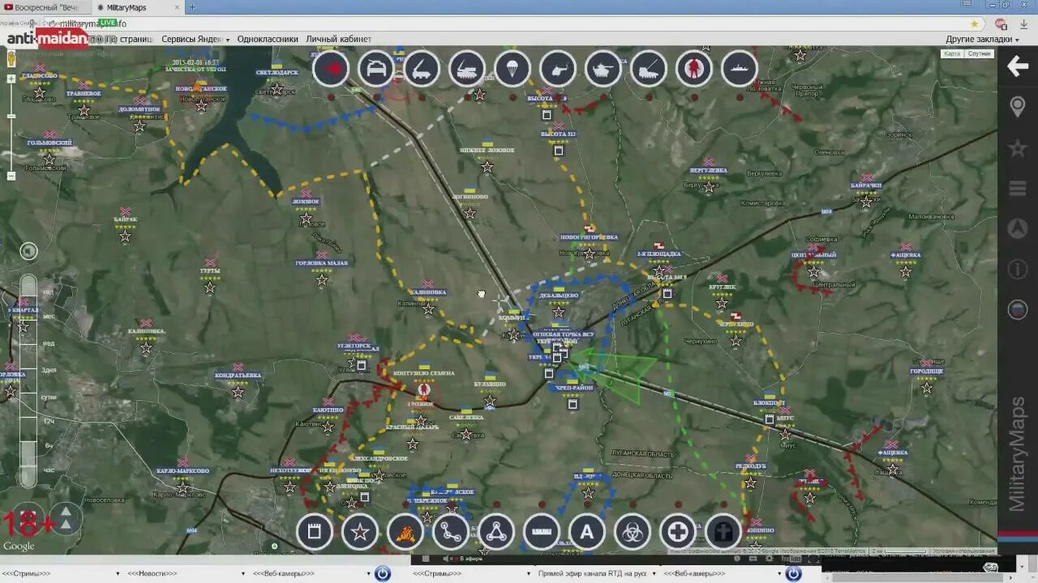Choose the biohazard symbol icon
This screenshot has height=583, width=1038.
(633, 532)
